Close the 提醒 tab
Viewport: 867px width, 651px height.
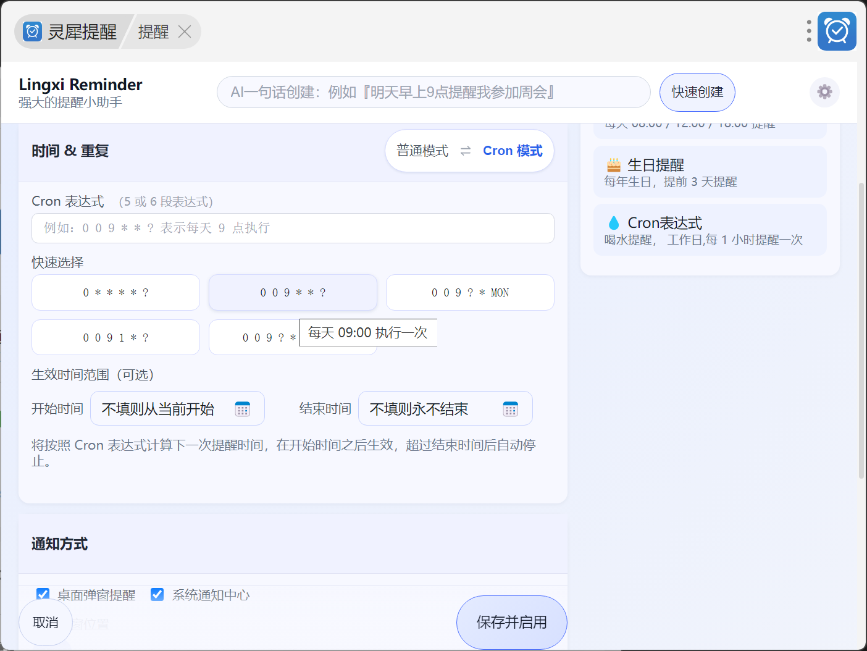[x=185, y=31]
